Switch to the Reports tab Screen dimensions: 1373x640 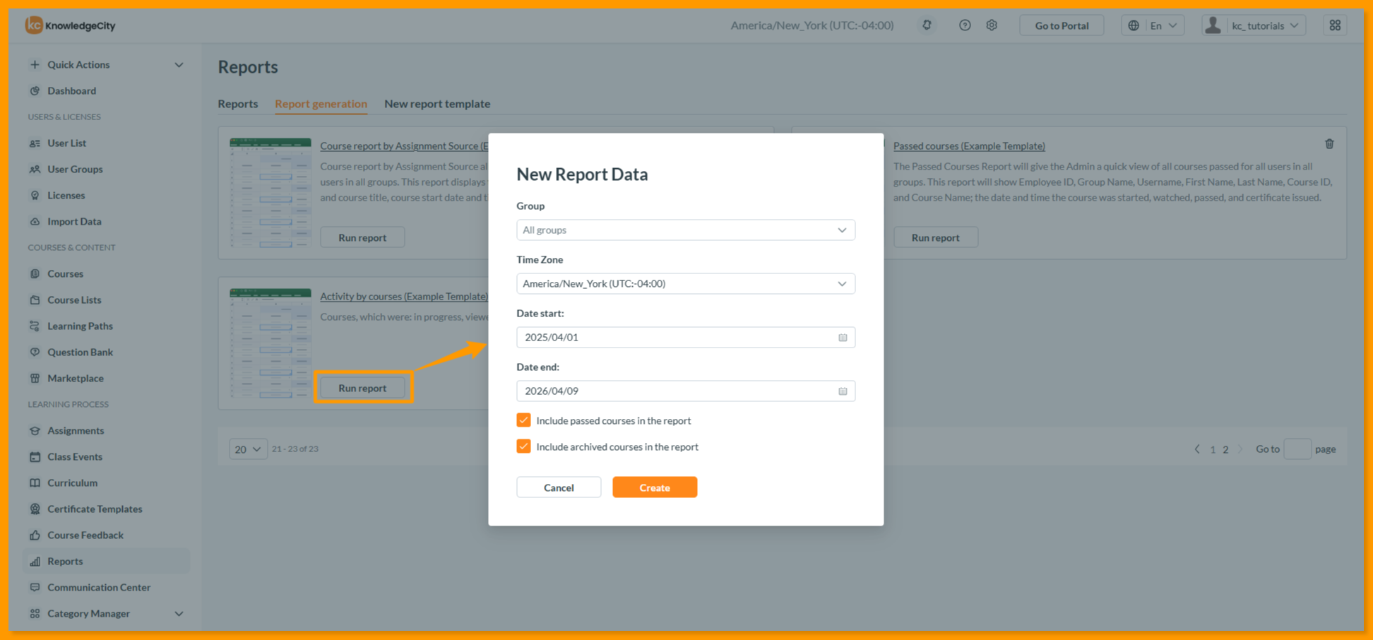pos(237,104)
